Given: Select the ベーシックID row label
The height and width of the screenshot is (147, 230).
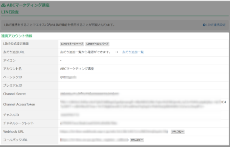Looking at the screenshot, I should pyautogui.click(x=13, y=77).
